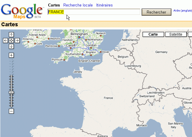Click the Google Maps logo

22,11
